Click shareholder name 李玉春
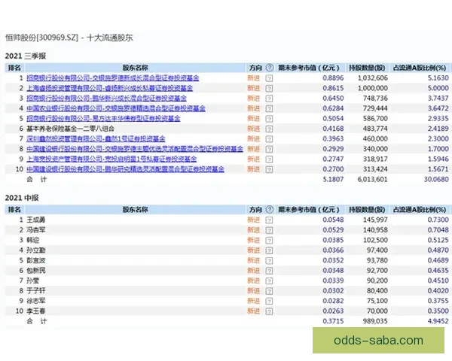Screen dimensions: 452x361 36,311
